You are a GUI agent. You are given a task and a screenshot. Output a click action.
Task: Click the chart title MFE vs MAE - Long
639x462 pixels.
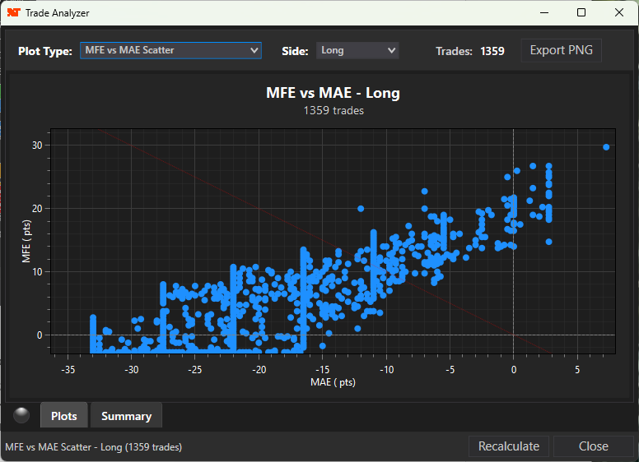coord(333,93)
